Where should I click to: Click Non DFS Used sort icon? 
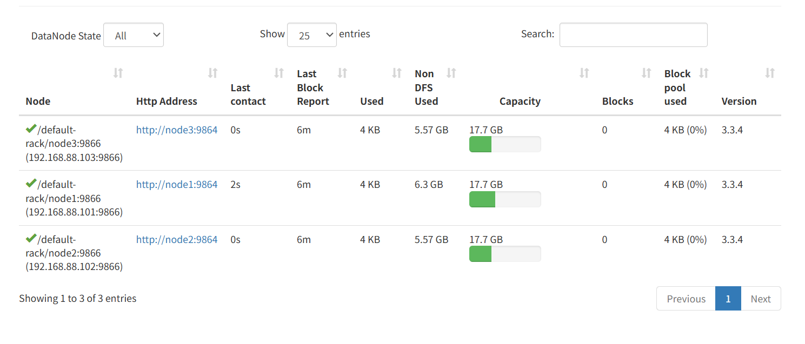451,73
